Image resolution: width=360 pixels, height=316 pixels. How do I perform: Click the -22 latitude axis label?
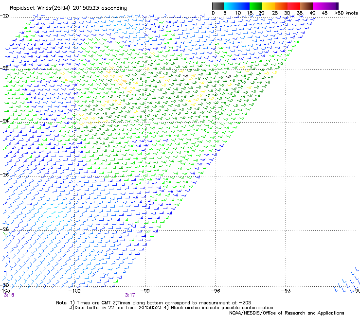[x=4, y=68]
